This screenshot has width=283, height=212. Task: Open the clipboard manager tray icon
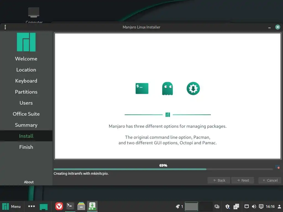pos(236,206)
